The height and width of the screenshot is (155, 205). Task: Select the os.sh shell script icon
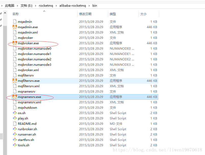click(15, 113)
